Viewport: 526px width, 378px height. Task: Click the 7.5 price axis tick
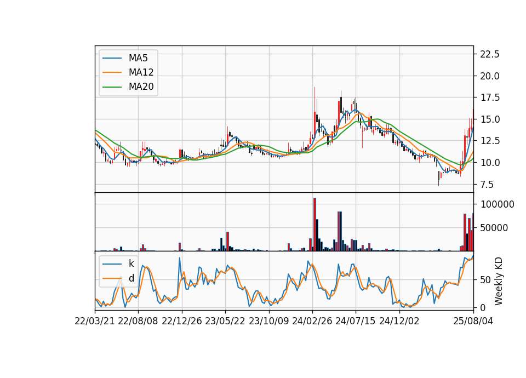487,185
